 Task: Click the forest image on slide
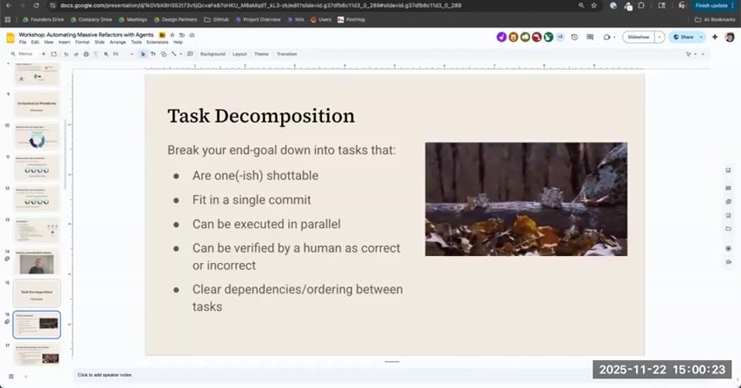(x=526, y=199)
